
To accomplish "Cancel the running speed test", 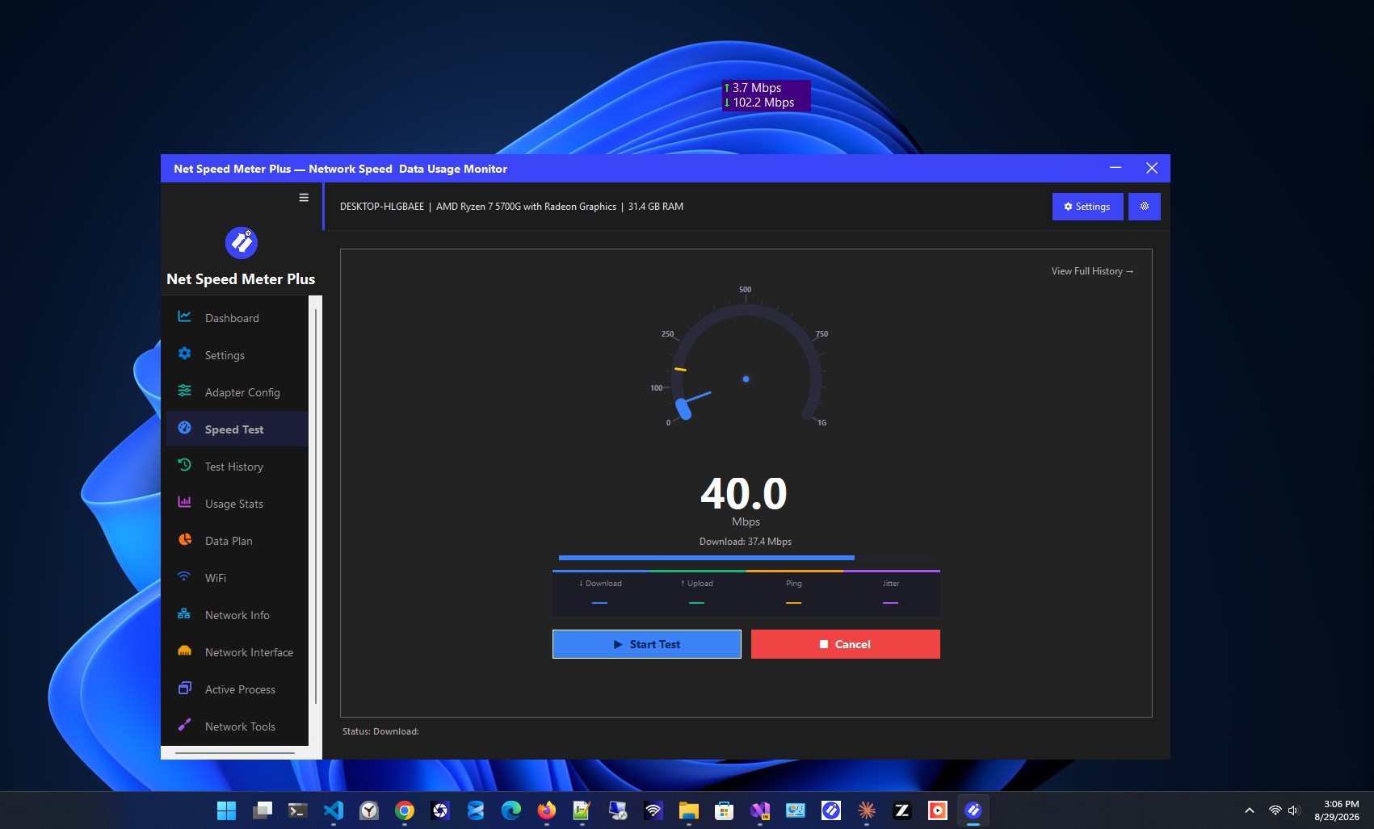I will click(x=845, y=644).
